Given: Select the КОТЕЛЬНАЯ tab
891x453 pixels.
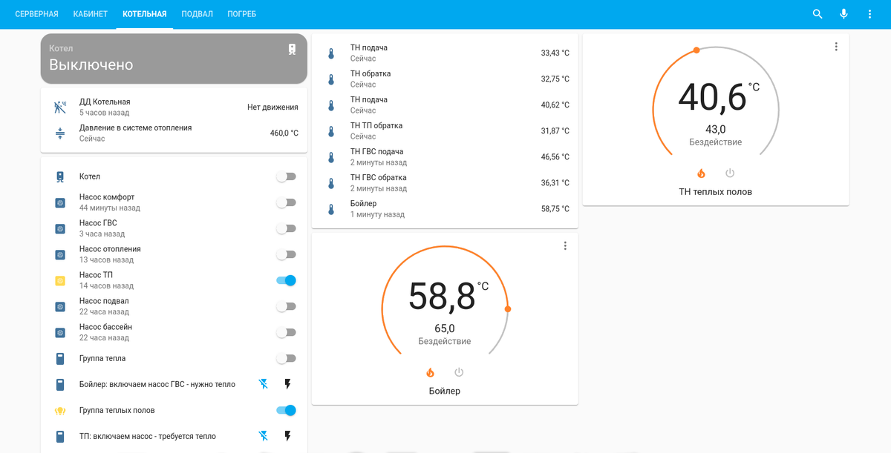Looking at the screenshot, I should tap(145, 14).
